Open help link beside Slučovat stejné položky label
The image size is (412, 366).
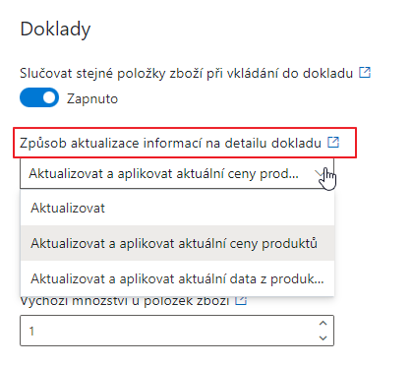365,72
